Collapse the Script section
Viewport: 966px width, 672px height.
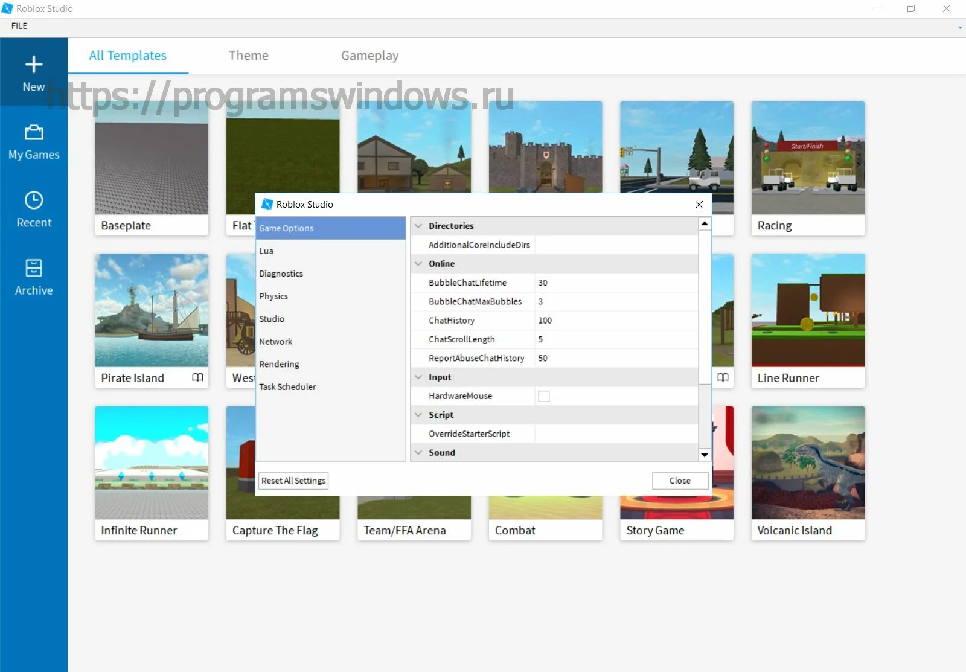418,415
